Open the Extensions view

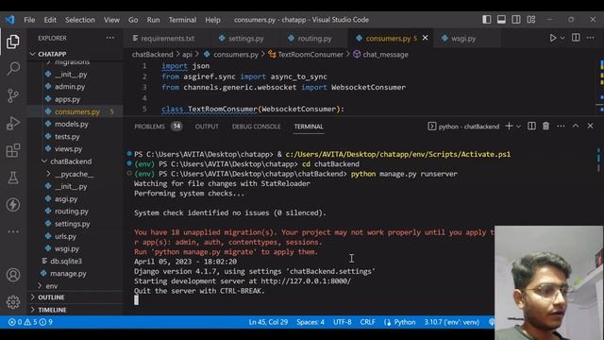(x=13, y=150)
